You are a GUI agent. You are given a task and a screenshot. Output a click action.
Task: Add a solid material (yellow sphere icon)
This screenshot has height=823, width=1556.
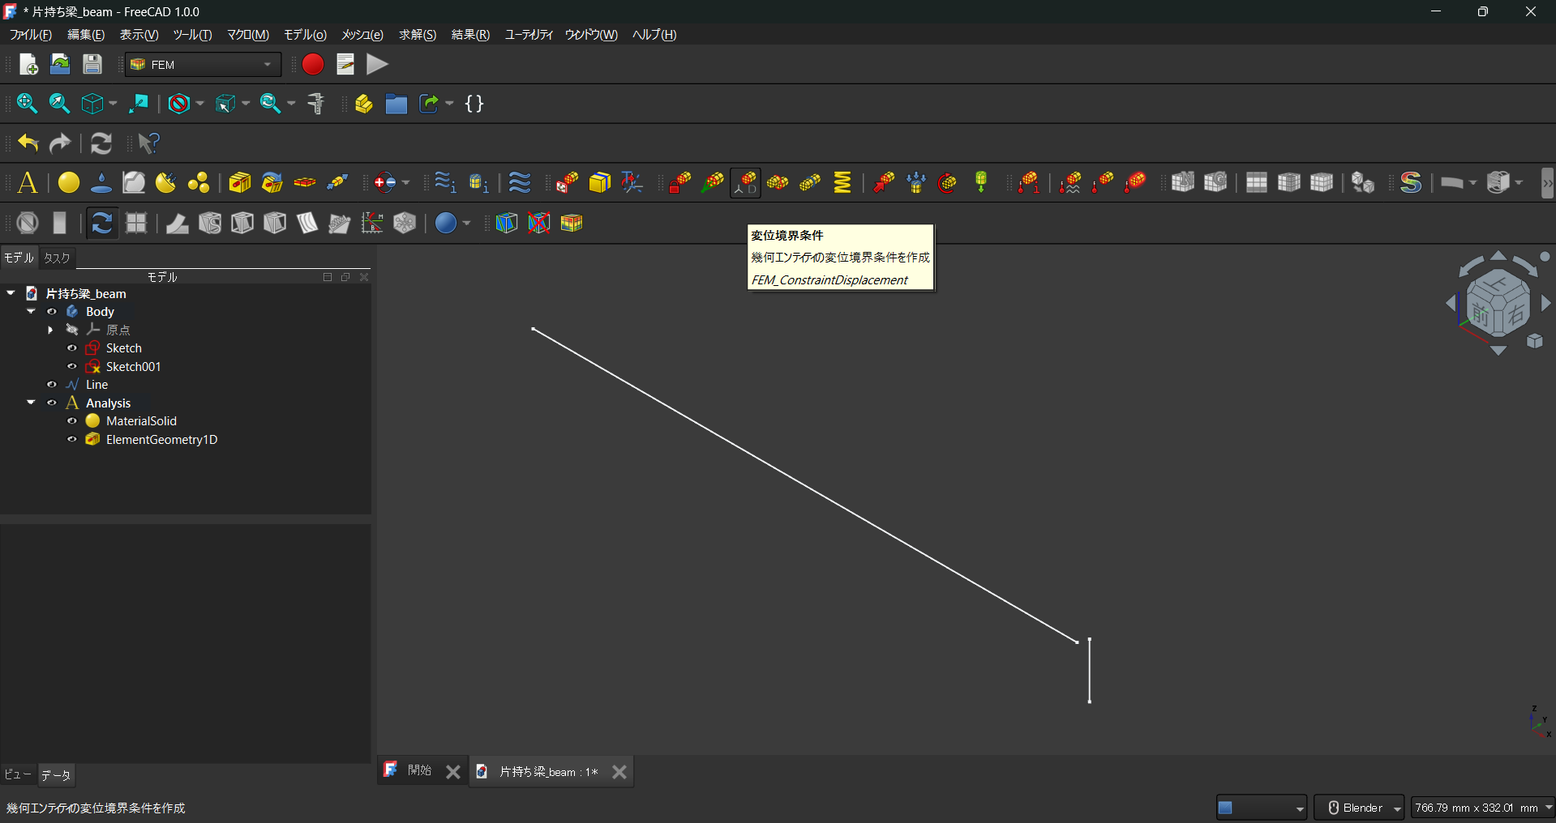tap(69, 183)
